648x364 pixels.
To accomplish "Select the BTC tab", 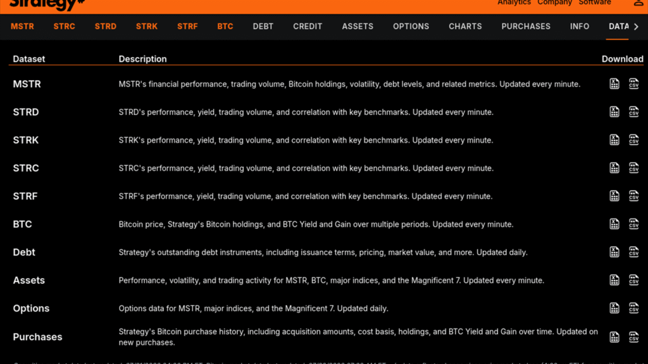I will click(x=225, y=27).
